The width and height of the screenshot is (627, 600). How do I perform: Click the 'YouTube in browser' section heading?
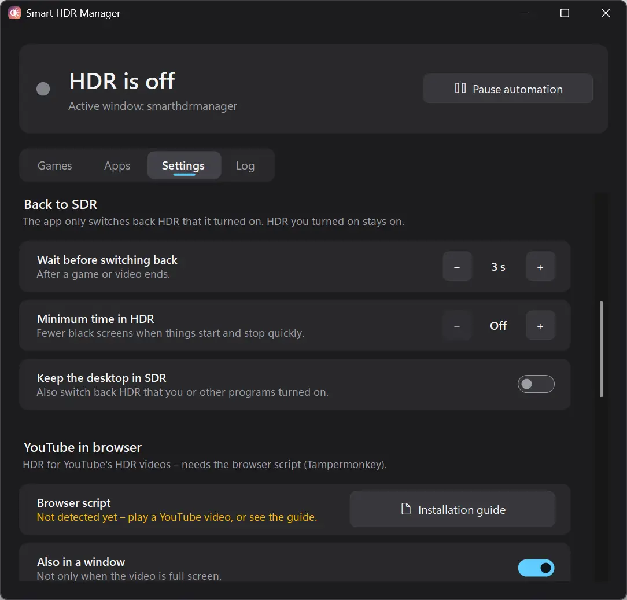(x=83, y=447)
